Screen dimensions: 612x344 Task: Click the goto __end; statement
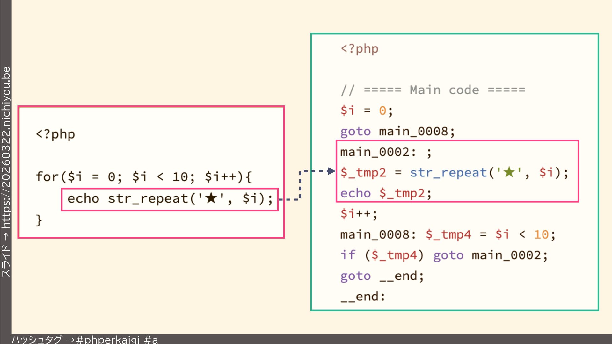click(382, 276)
